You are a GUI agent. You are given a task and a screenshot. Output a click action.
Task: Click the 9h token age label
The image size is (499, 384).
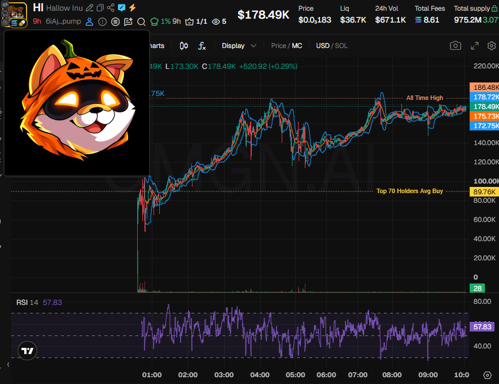tap(37, 21)
